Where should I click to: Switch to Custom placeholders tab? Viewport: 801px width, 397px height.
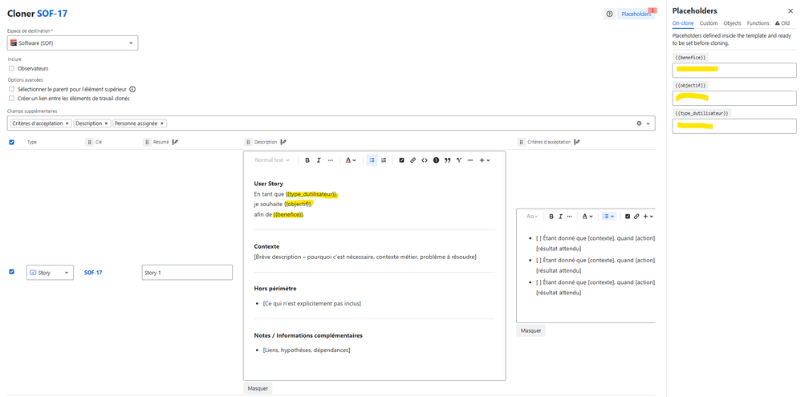pyautogui.click(x=709, y=23)
